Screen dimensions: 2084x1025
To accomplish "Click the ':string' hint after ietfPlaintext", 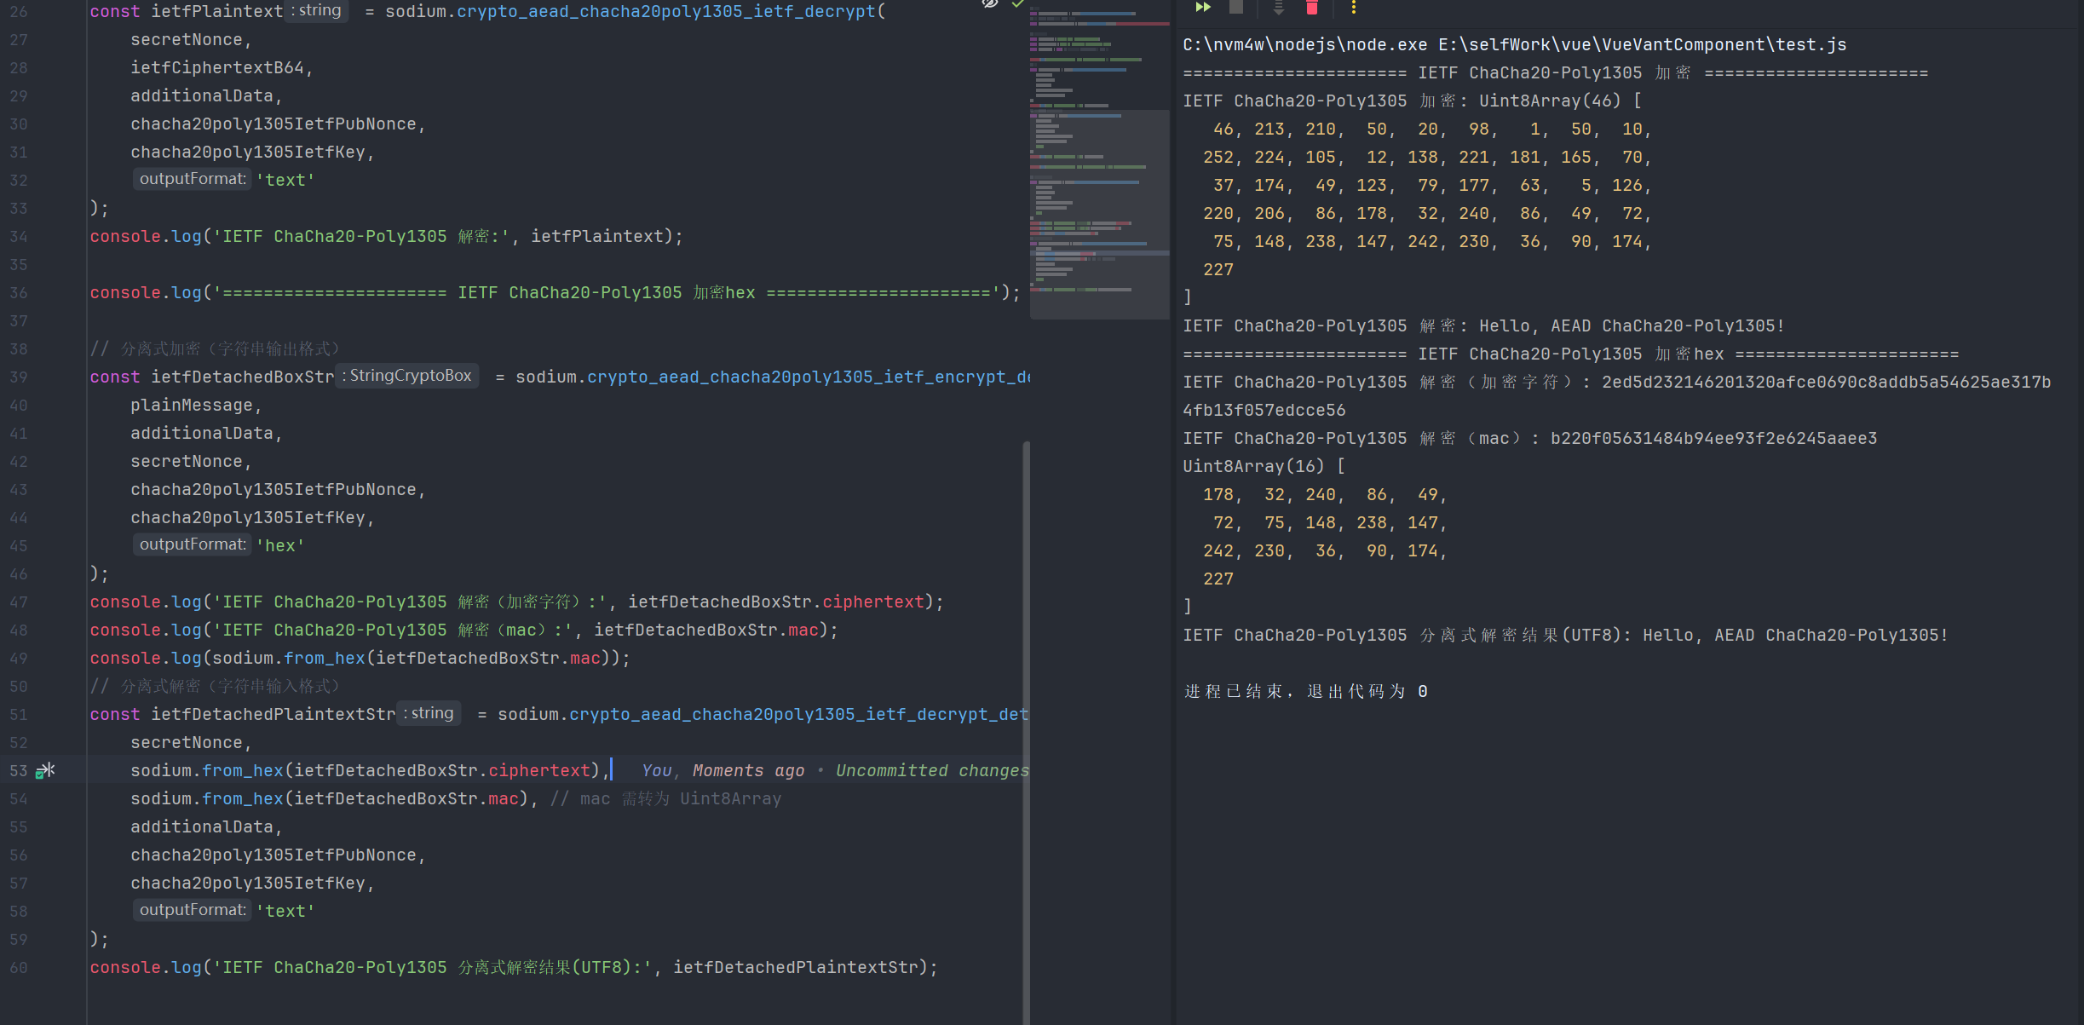I will (316, 11).
